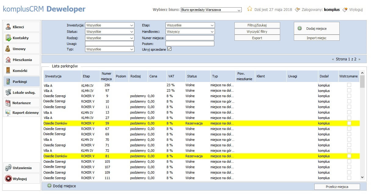Image resolution: width=371 pixels, height=194 pixels.
Task: Click the Lokale usług. cash register icon
Action: (8, 92)
